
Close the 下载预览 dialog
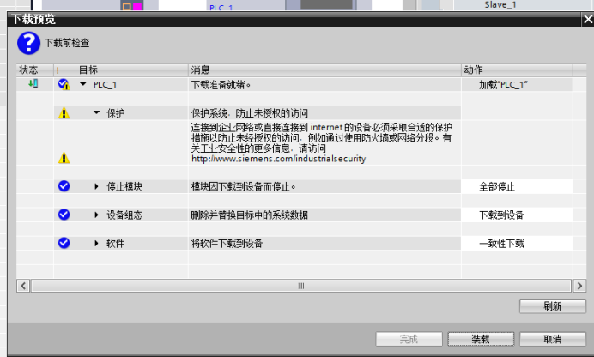tap(588, 19)
